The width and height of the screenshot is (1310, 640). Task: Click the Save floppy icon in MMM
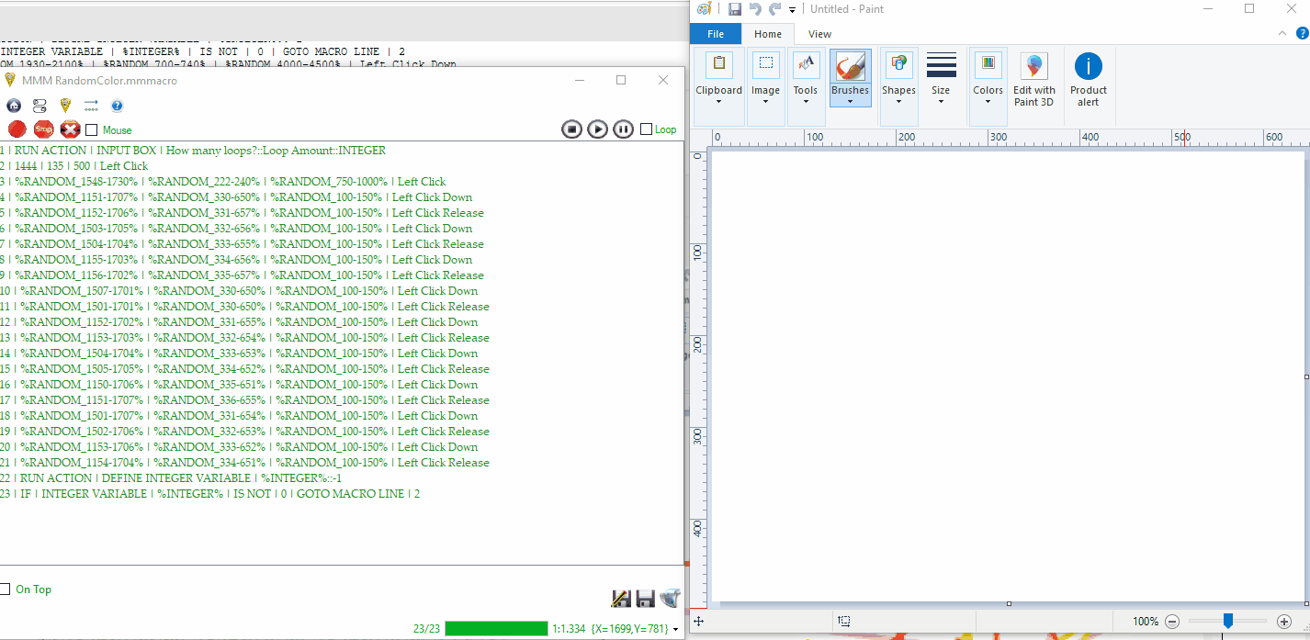pos(645,599)
